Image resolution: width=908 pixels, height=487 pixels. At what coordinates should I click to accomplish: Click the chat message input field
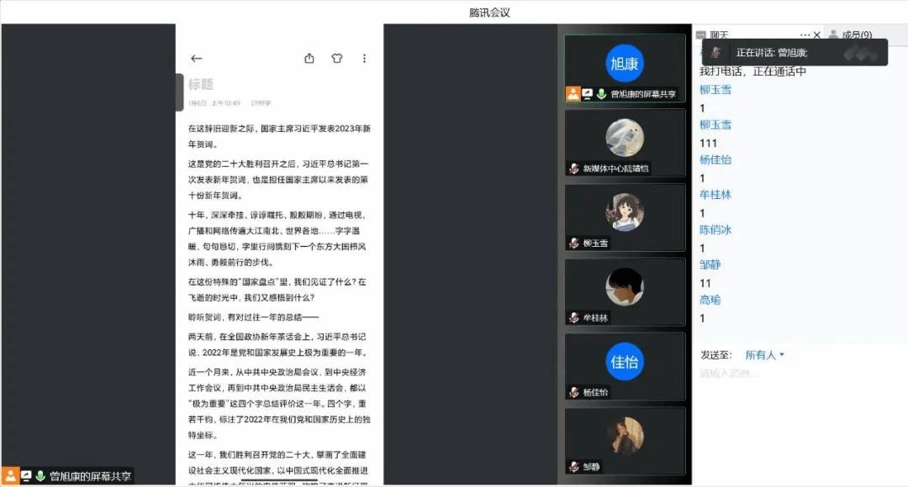(799, 374)
